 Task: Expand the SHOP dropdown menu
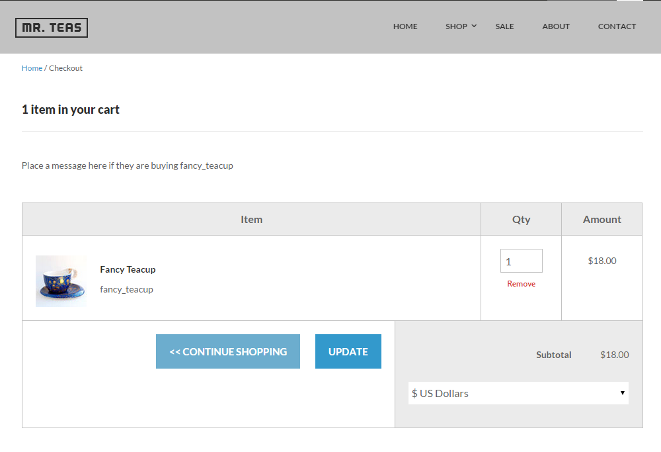coord(461,26)
